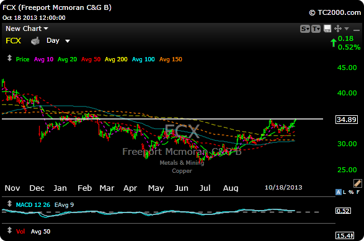Click the Jul month axis label
The image size is (364, 241).
click(x=205, y=188)
